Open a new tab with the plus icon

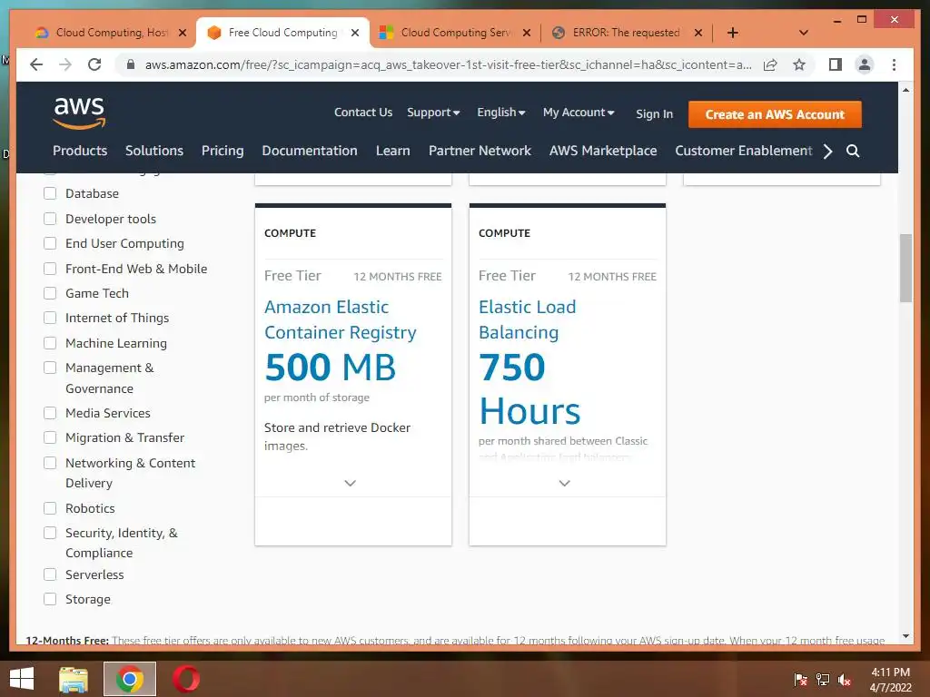pos(733,33)
